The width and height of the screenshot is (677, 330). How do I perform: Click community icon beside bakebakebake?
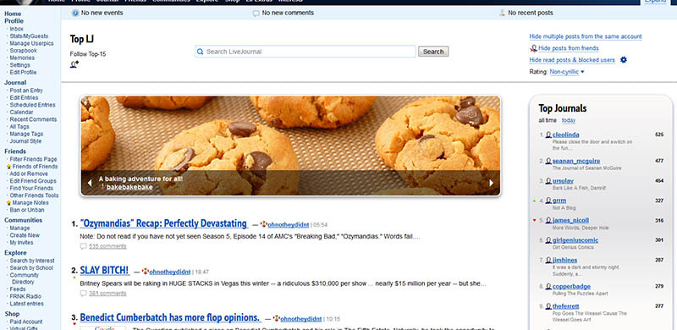102,187
